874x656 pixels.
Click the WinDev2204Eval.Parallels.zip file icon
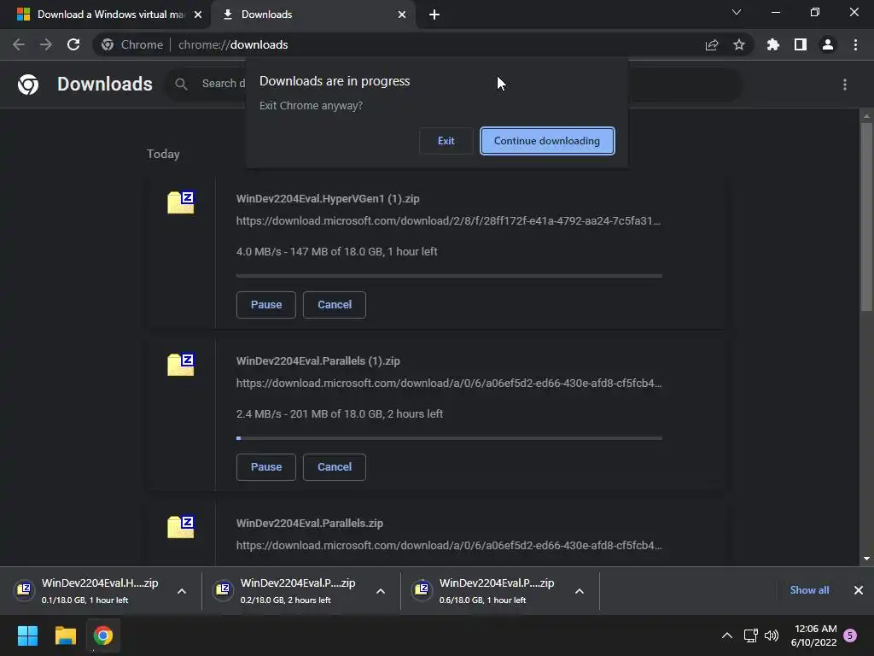pyautogui.click(x=181, y=526)
